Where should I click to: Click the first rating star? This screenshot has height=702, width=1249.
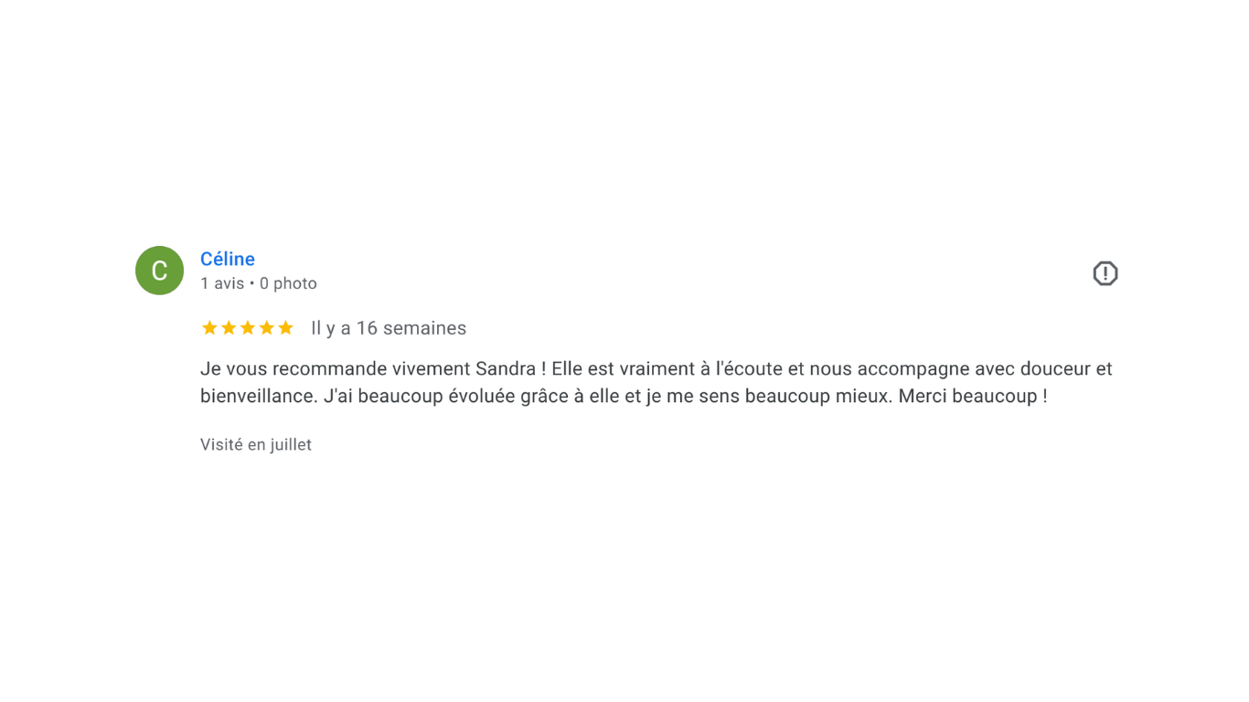point(209,328)
